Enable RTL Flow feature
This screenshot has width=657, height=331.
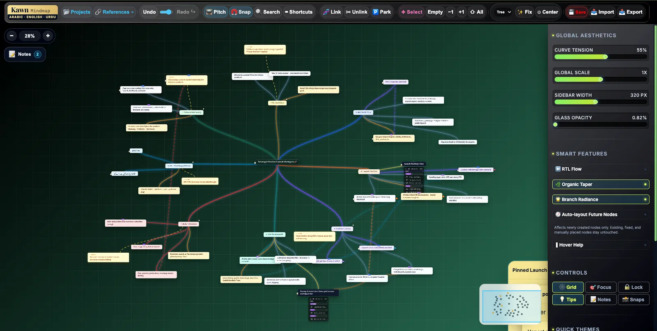601,169
